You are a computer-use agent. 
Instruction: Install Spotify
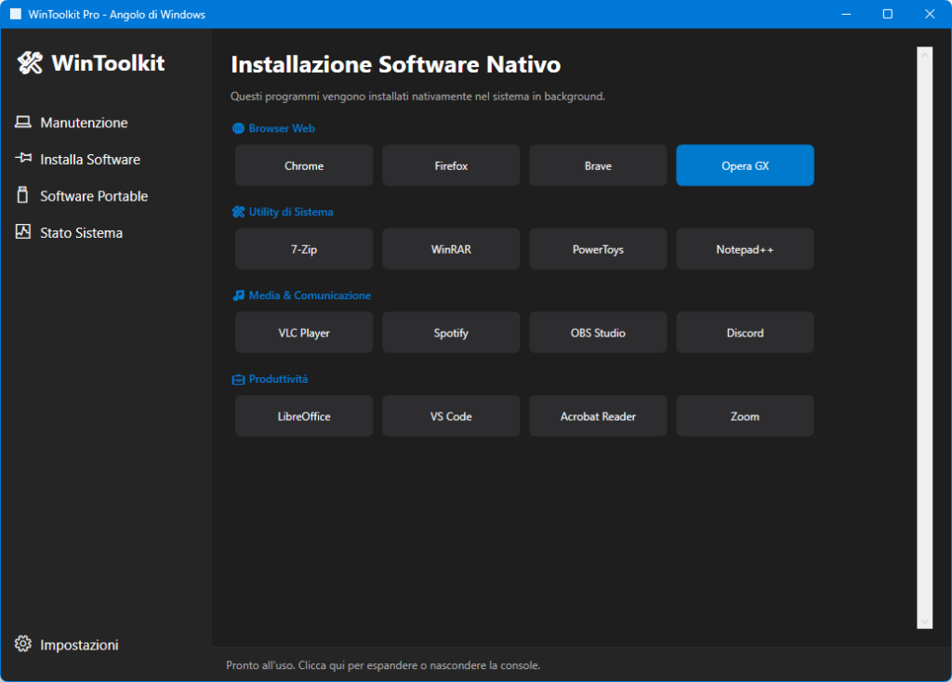[x=451, y=333]
